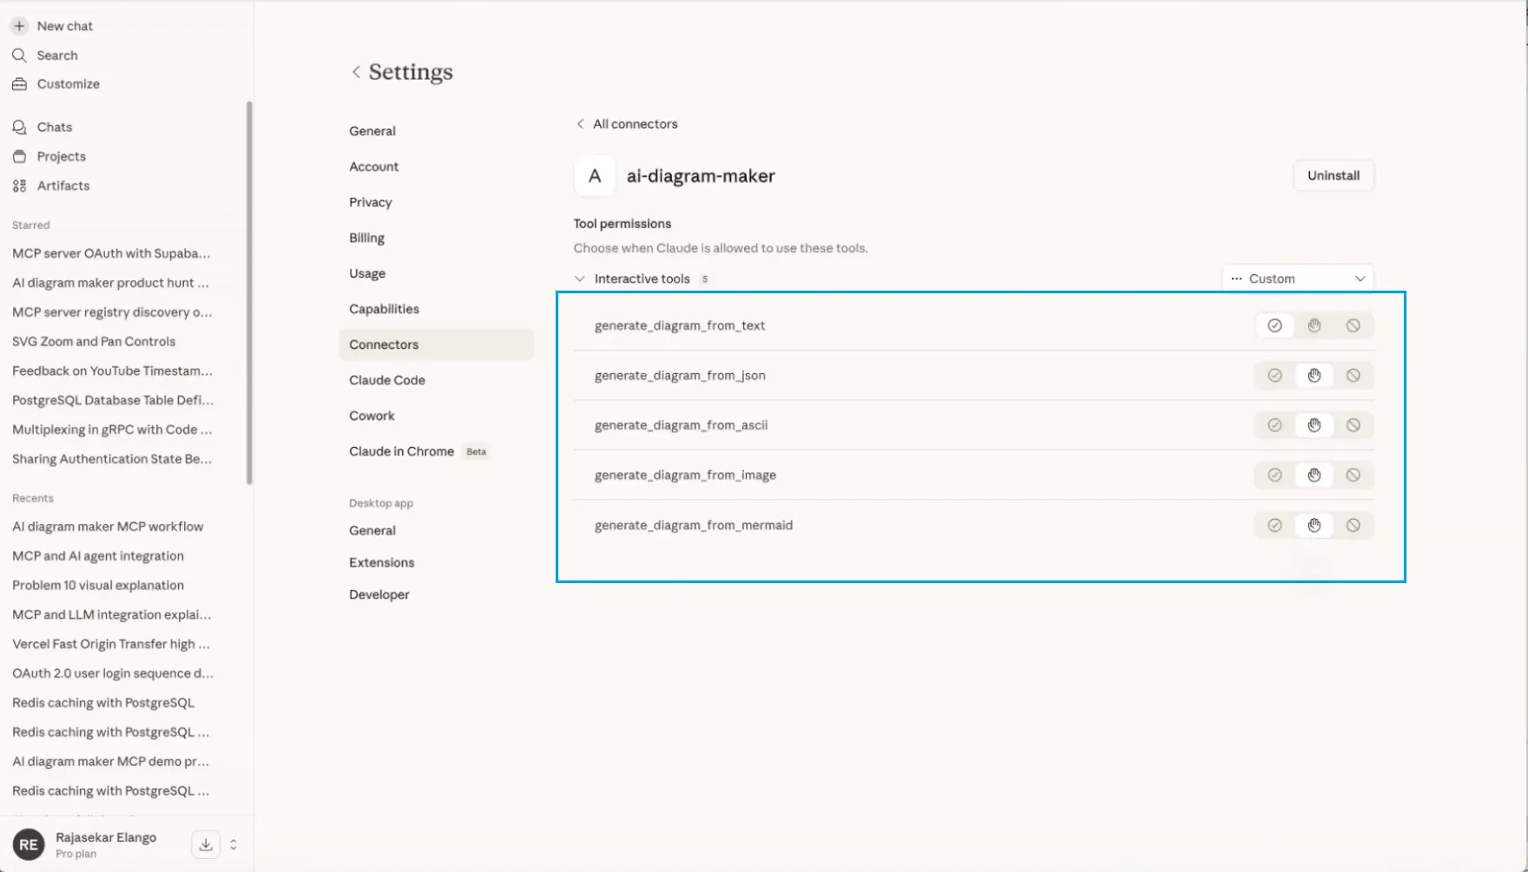Keep ask each time for generate_diagram_from_mermaid

pyautogui.click(x=1314, y=525)
